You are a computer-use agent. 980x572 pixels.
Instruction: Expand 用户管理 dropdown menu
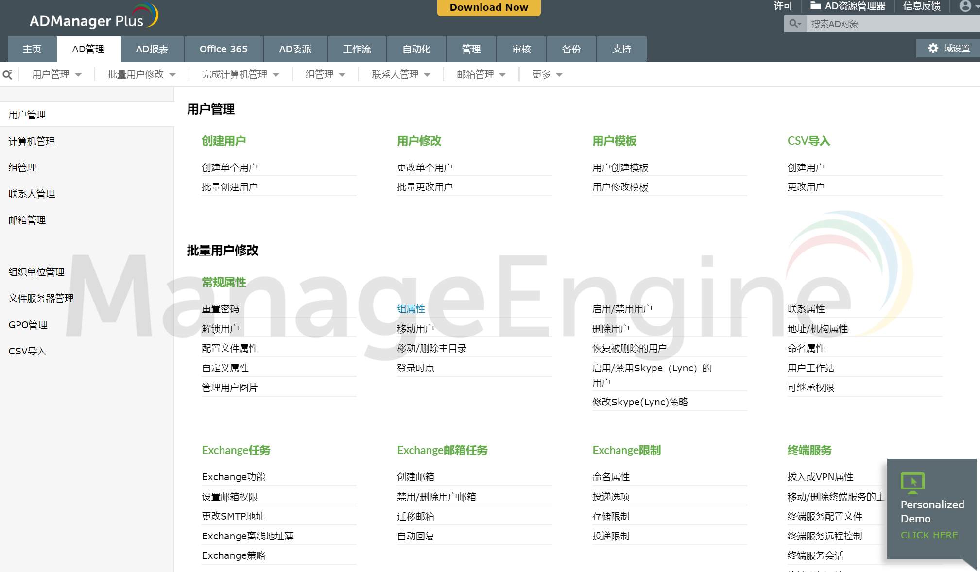(x=54, y=75)
